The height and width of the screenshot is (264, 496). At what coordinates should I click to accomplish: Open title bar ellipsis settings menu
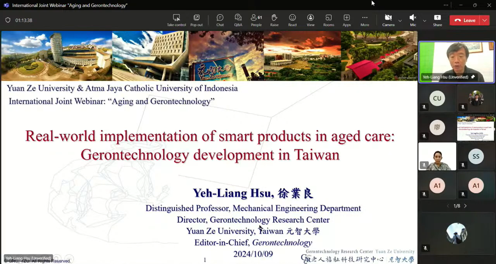tap(446, 5)
